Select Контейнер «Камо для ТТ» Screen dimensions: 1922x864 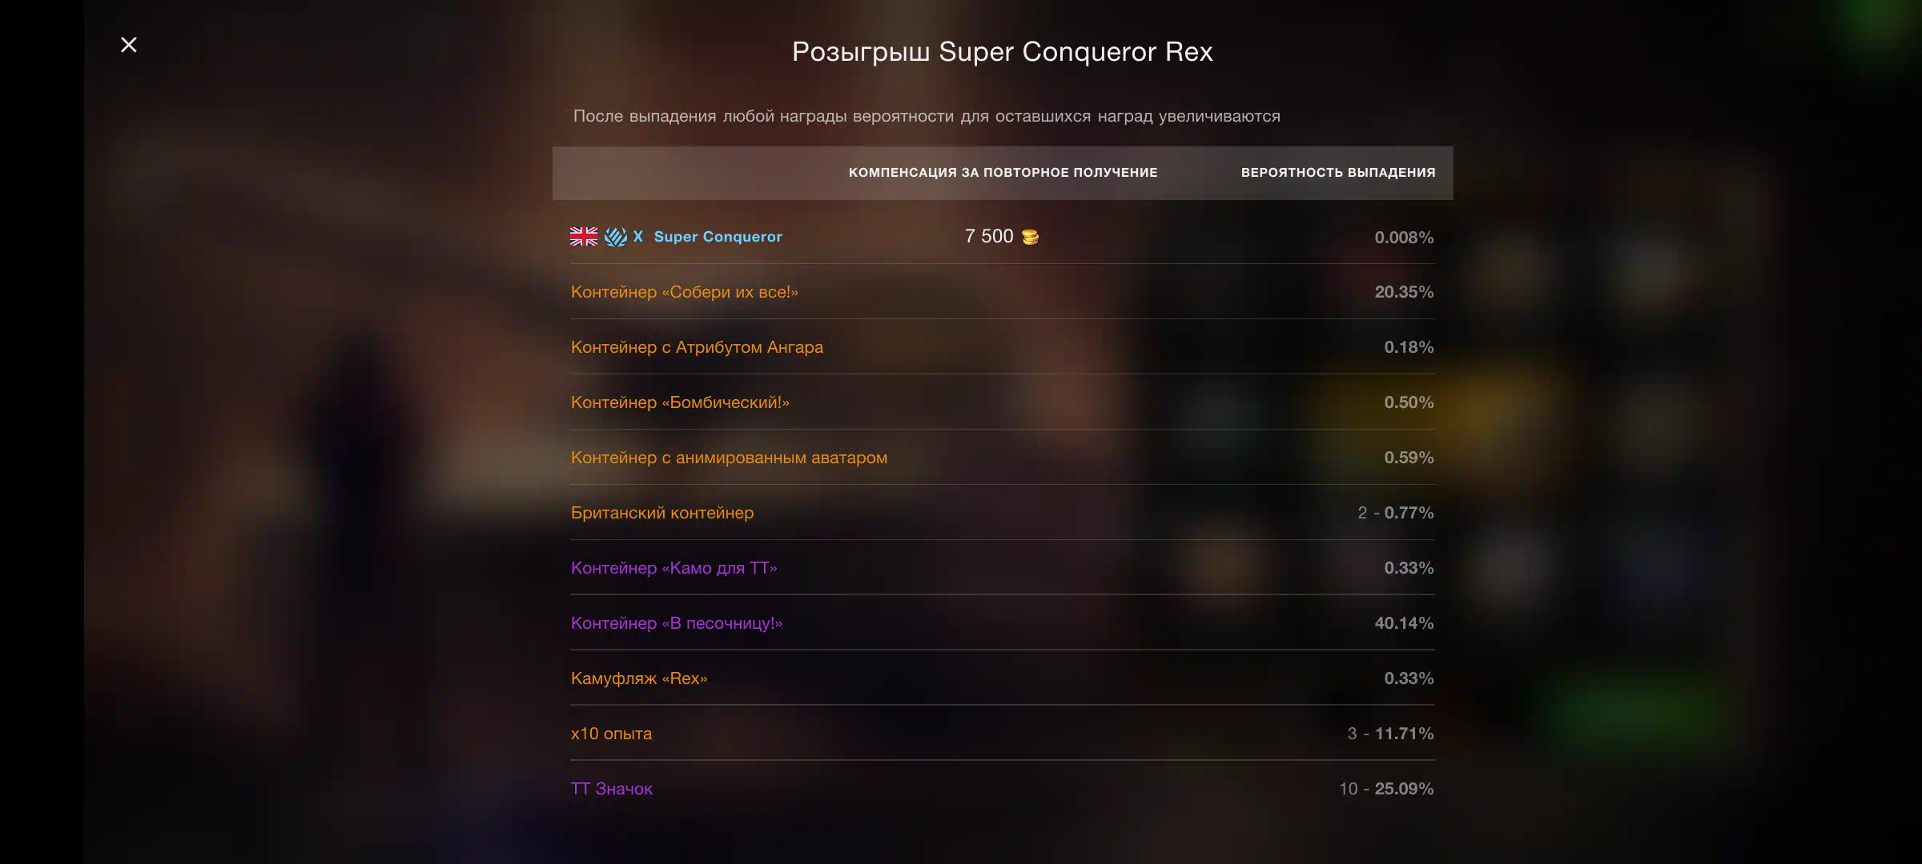[x=1002, y=568]
